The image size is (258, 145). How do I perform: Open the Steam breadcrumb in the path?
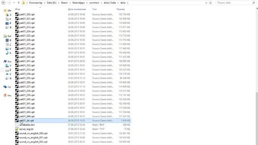click(x=64, y=3)
